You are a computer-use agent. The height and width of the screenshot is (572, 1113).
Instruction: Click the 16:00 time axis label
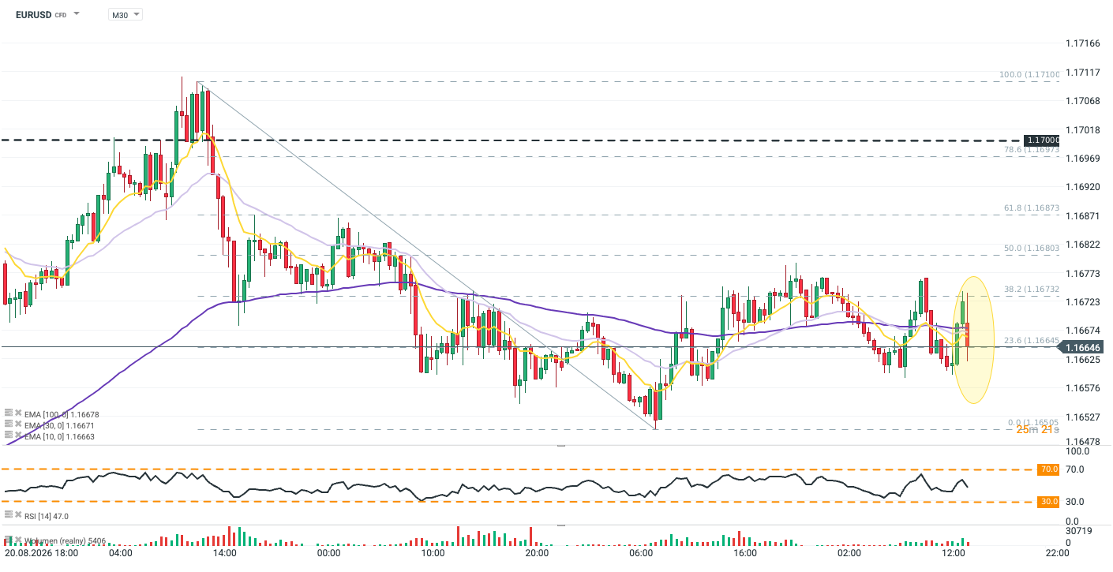745,555
